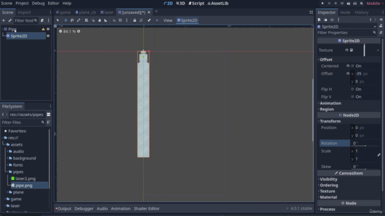This screenshot has width=385, height=216.
Task: Open the Project menu
Action: 22,4
